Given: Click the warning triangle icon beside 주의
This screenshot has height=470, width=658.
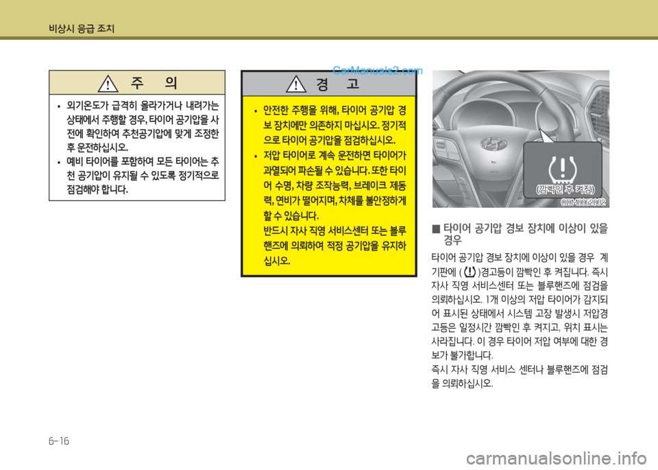Looking at the screenshot, I should 108,83.
